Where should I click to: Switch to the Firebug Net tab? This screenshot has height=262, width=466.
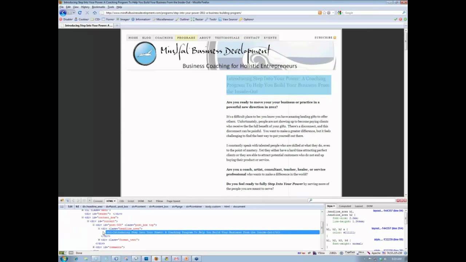[x=150, y=201]
